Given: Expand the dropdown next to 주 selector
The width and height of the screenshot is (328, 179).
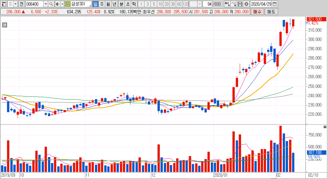Looking at the screenshot, I should (x=15, y=4).
